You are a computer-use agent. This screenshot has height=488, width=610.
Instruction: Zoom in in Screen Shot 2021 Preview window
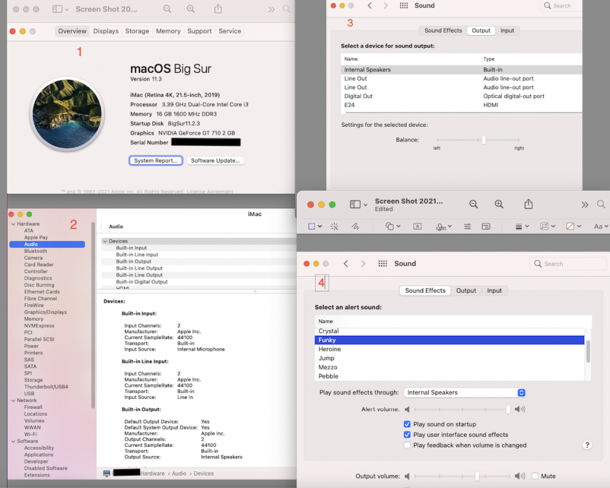pos(499,204)
